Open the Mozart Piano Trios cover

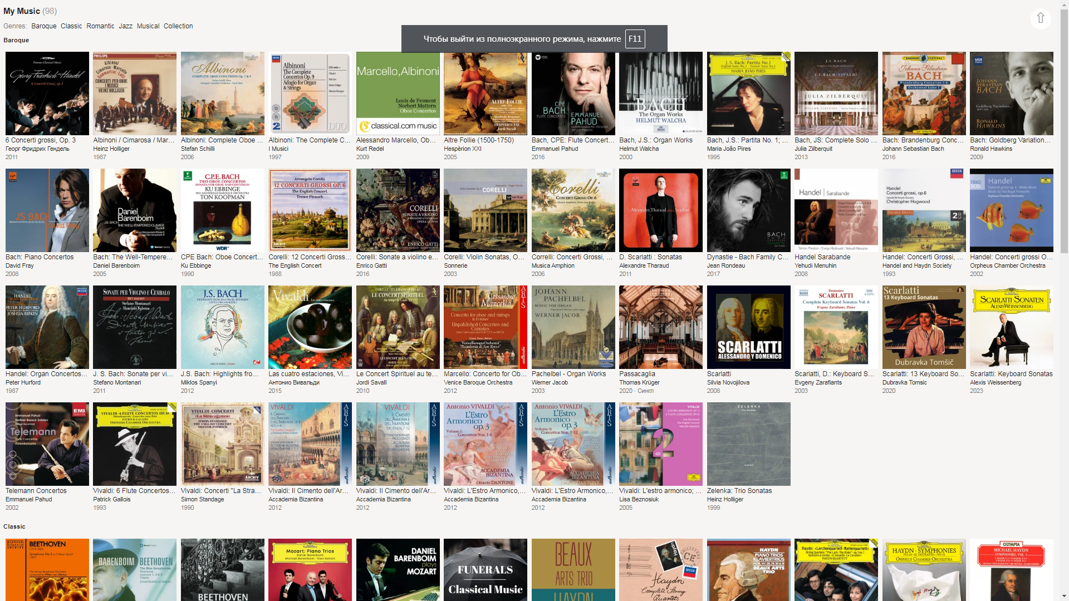point(310,570)
